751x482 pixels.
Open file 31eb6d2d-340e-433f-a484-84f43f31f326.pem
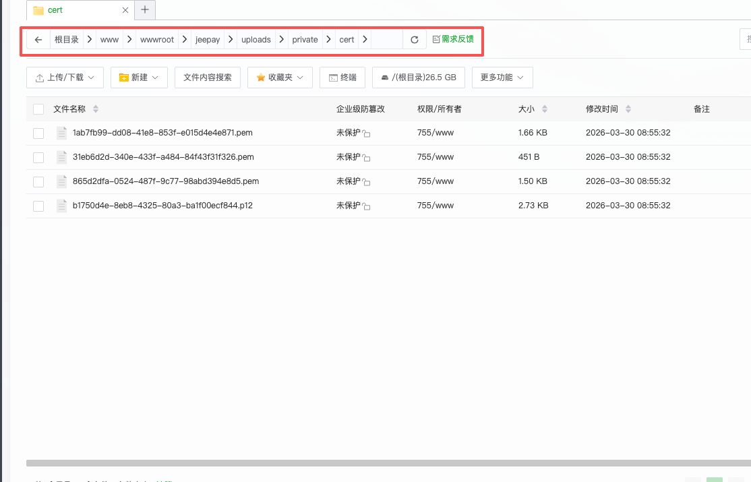pyautogui.click(x=163, y=157)
